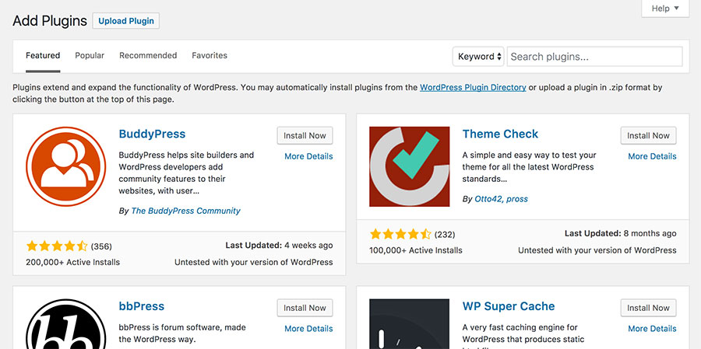Install the WP Super Cache plugin now
Screen dimensions: 701x349
pyautogui.click(x=648, y=308)
